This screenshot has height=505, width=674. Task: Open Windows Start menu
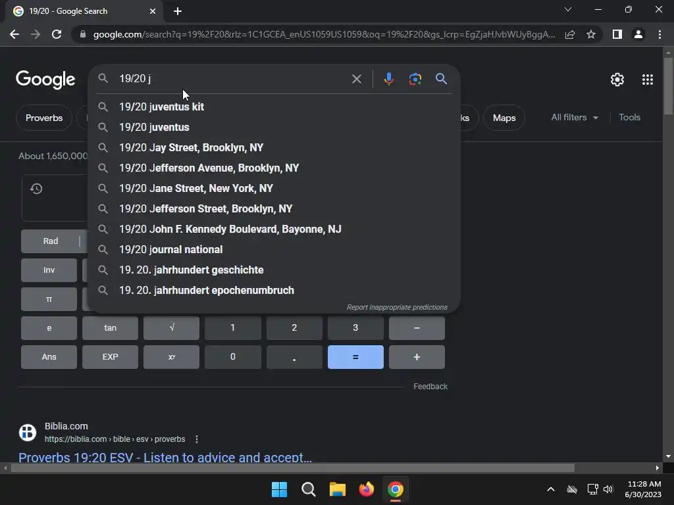279,489
